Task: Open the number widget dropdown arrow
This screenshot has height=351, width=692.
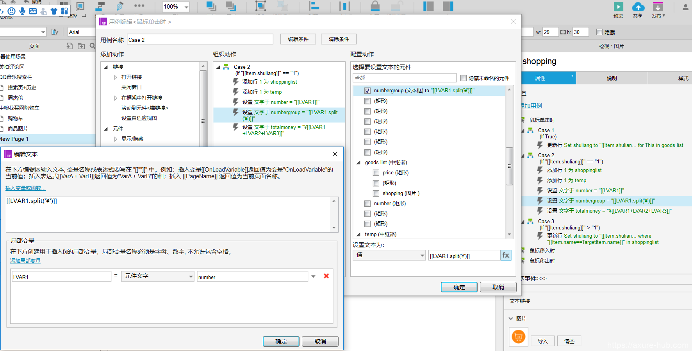Action: [x=313, y=277]
